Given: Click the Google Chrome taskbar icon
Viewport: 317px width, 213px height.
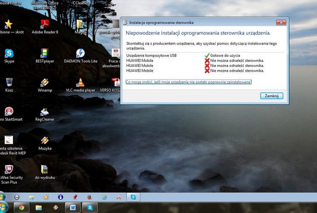Looking at the screenshot, I should 22,207.
